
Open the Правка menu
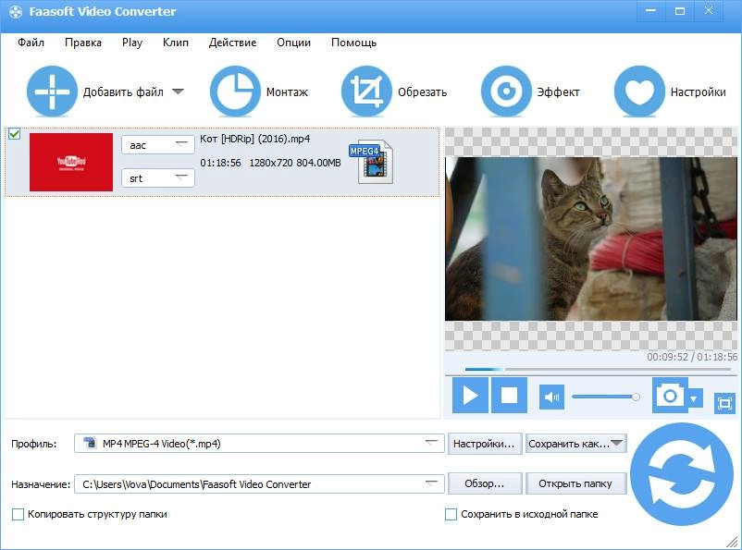coord(83,43)
